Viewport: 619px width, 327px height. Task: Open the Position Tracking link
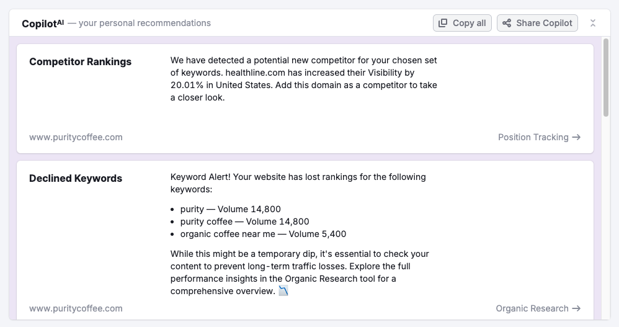coord(533,137)
